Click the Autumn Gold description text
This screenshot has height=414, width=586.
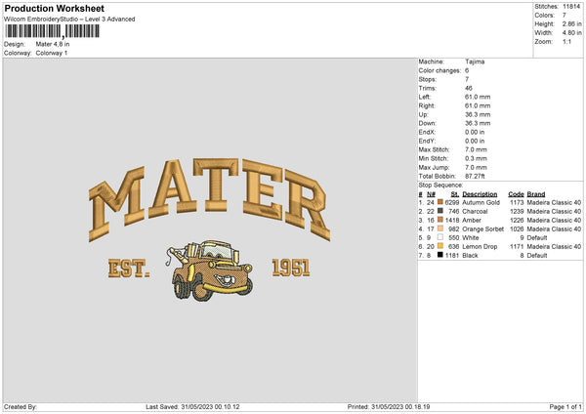[x=481, y=202]
